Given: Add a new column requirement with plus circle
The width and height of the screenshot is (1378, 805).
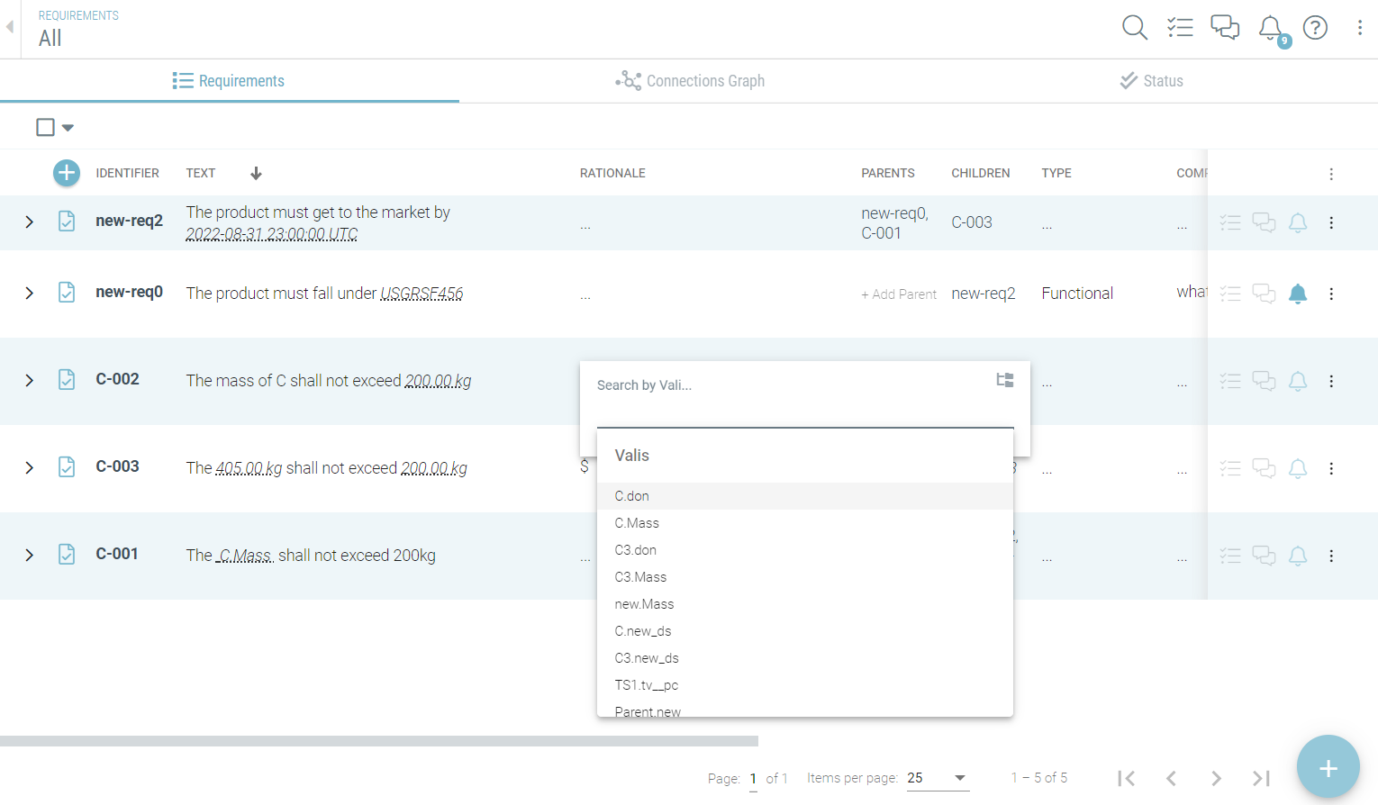Looking at the screenshot, I should coord(67,173).
